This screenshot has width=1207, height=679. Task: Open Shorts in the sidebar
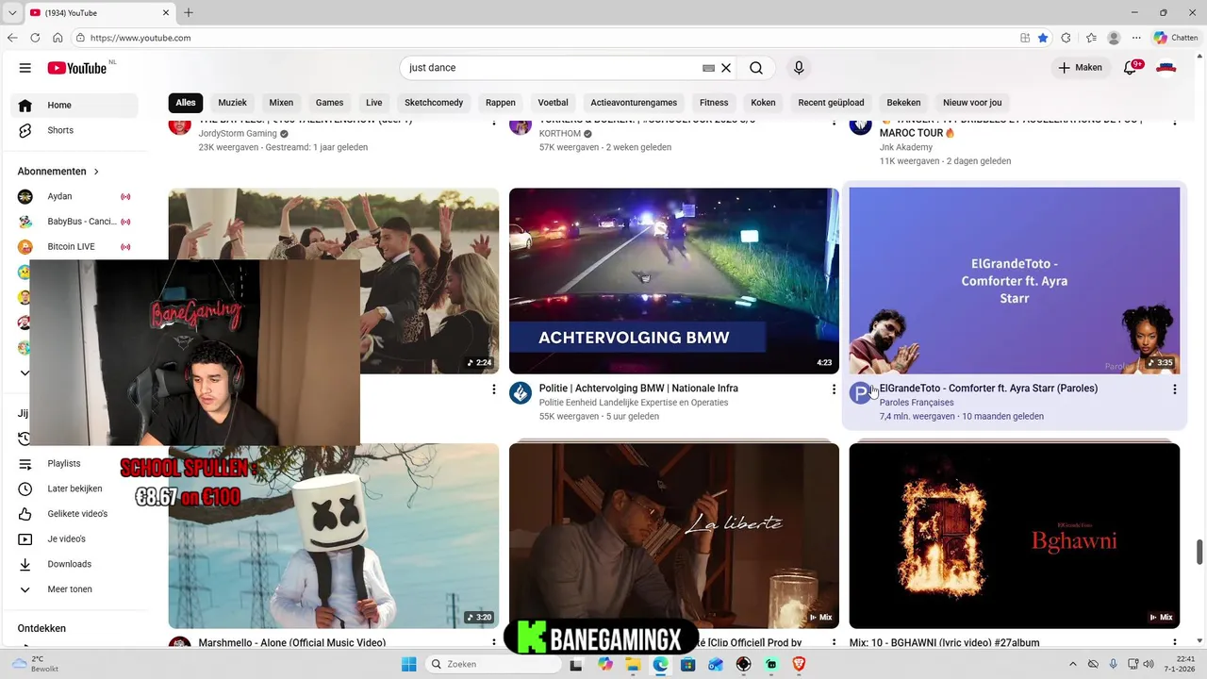point(74,130)
